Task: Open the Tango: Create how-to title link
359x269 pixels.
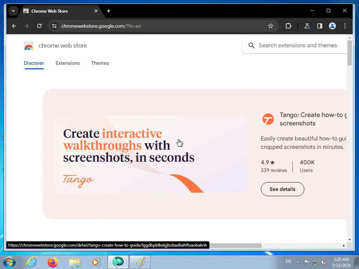Action: [x=313, y=119]
